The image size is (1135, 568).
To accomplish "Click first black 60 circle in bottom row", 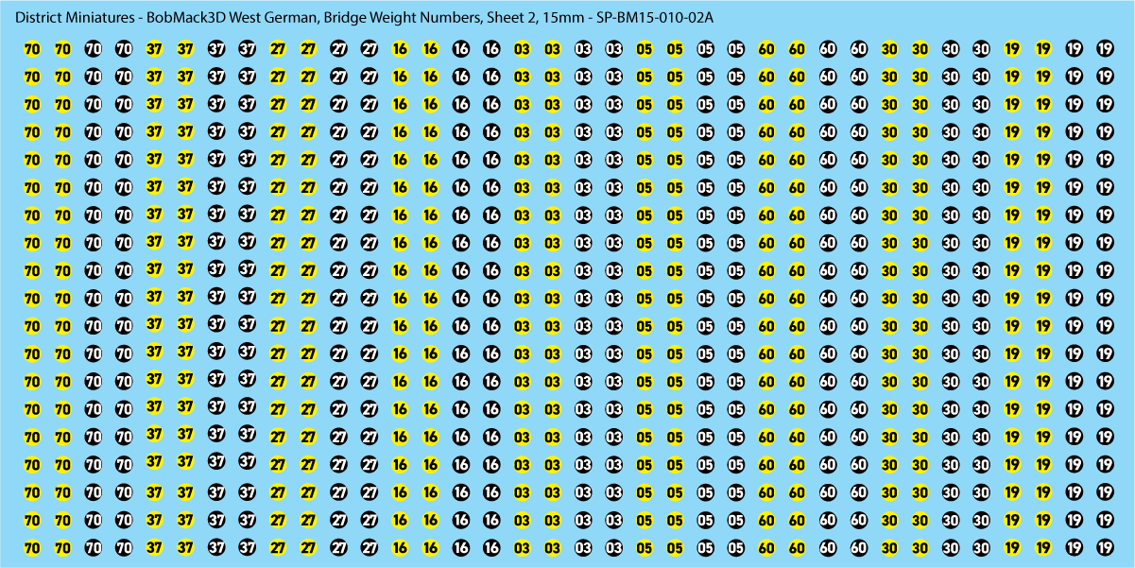I will [x=828, y=547].
